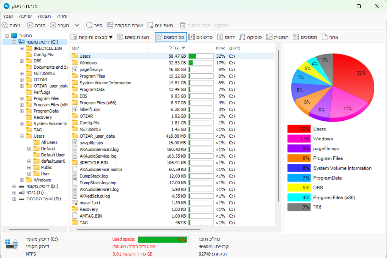Filter by דחוס (Compressed) files
This screenshot has width=387, height=258.
click(x=226, y=37)
